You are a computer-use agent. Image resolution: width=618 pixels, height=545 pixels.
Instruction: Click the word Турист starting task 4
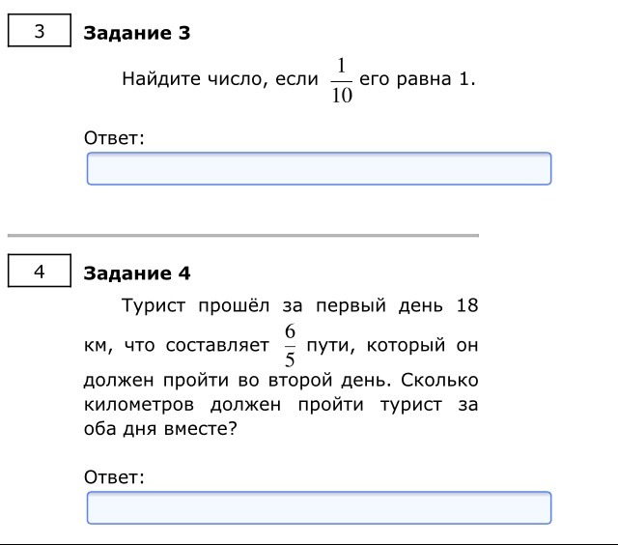(x=154, y=305)
